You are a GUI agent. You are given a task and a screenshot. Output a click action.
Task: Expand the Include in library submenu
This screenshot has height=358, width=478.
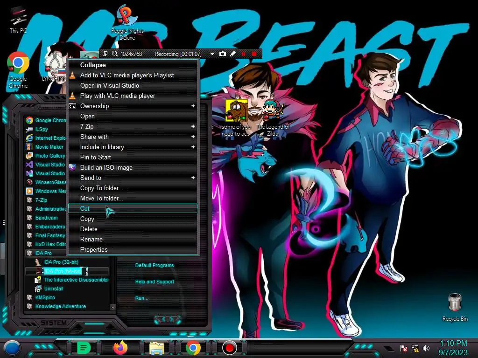[x=133, y=147]
